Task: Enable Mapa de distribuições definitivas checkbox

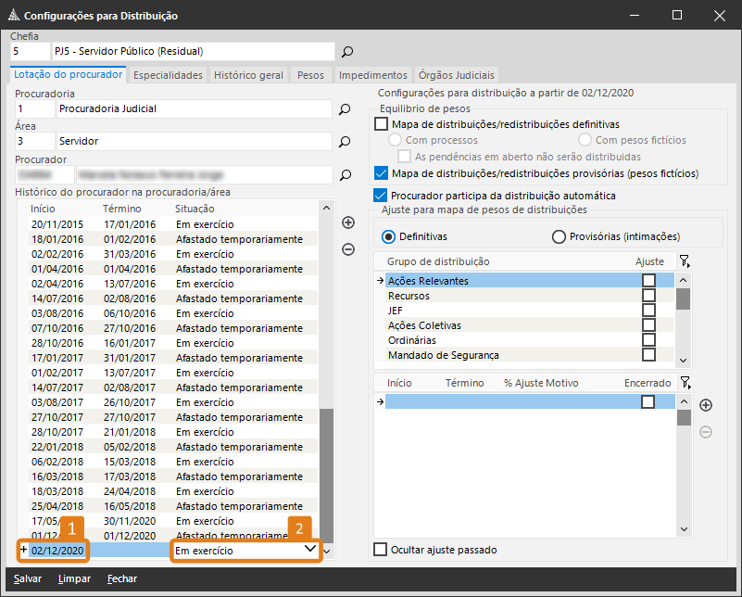Action: (x=382, y=124)
